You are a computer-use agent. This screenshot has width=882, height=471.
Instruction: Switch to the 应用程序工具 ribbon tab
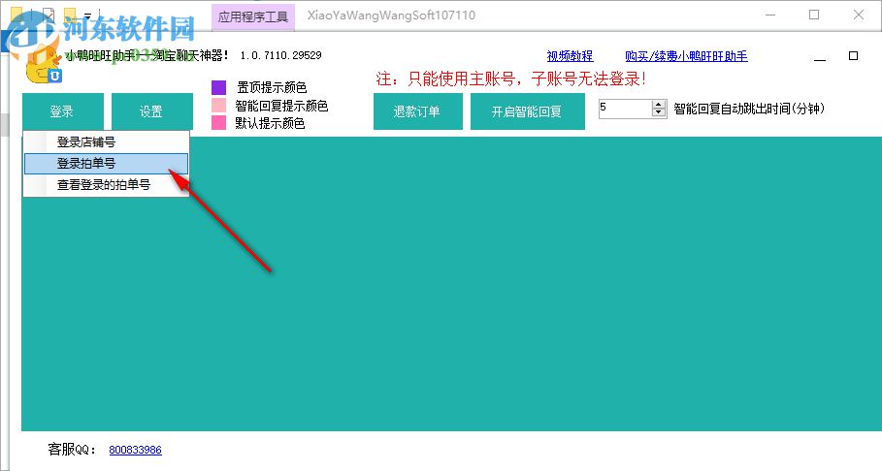point(253,16)
